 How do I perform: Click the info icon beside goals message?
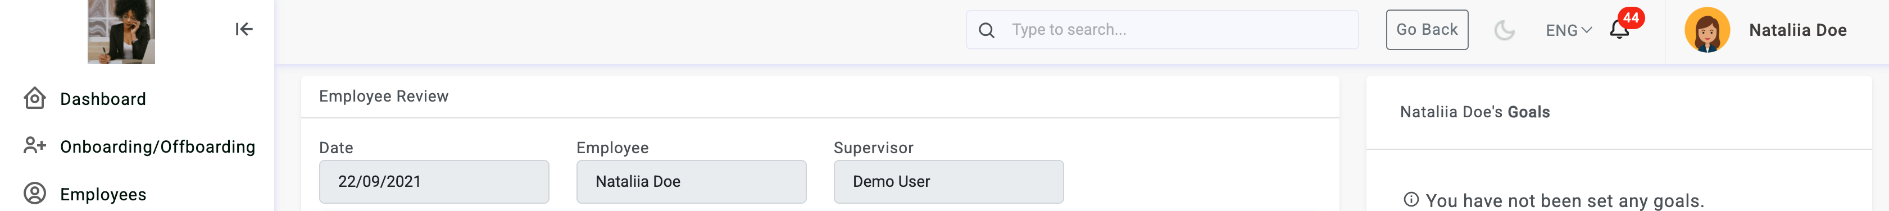[x=1411, y=199]
